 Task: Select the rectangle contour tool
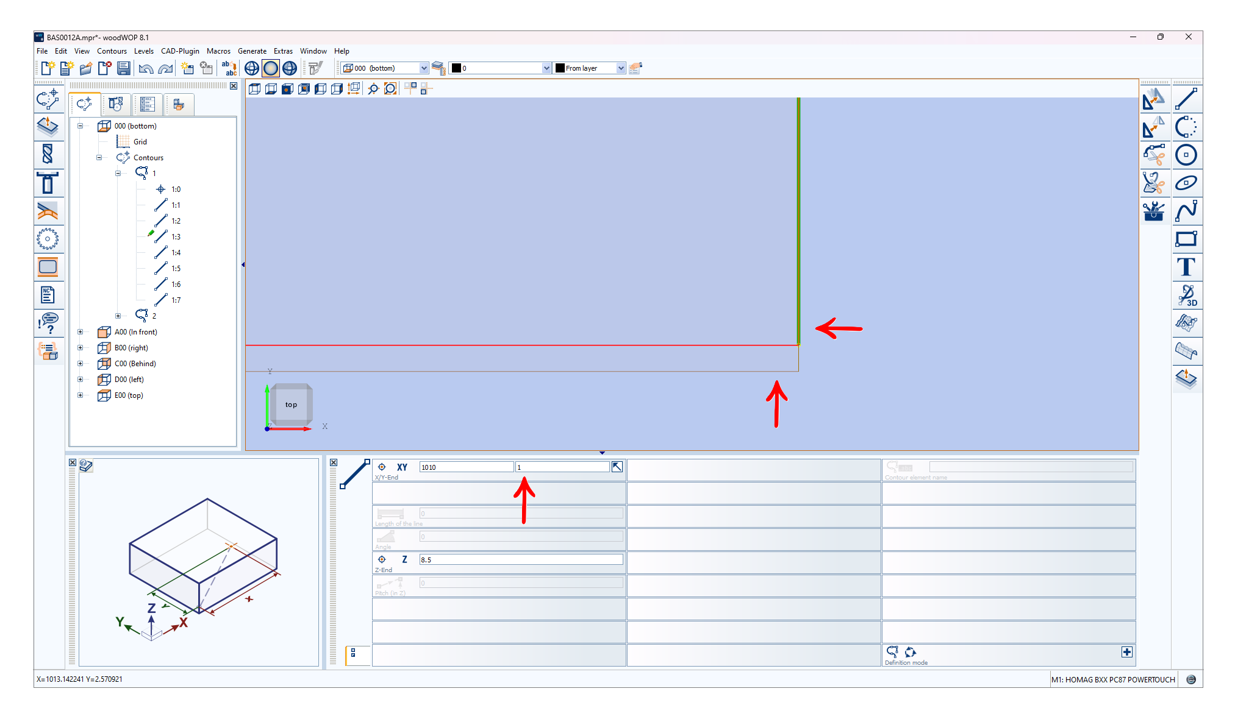1186,239
